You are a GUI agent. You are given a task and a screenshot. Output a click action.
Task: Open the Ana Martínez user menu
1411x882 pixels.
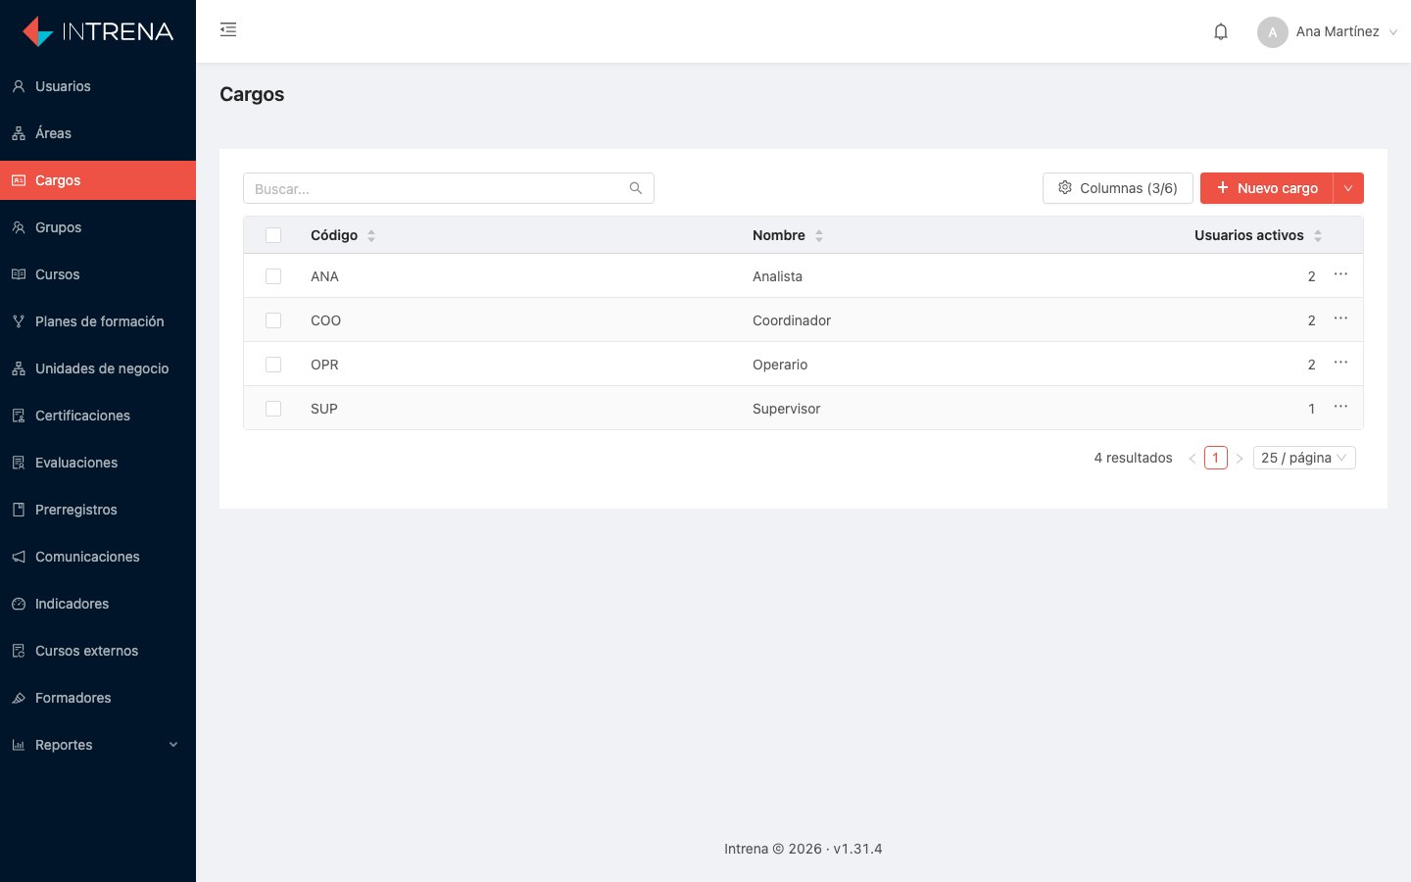tap(1328, 31)
